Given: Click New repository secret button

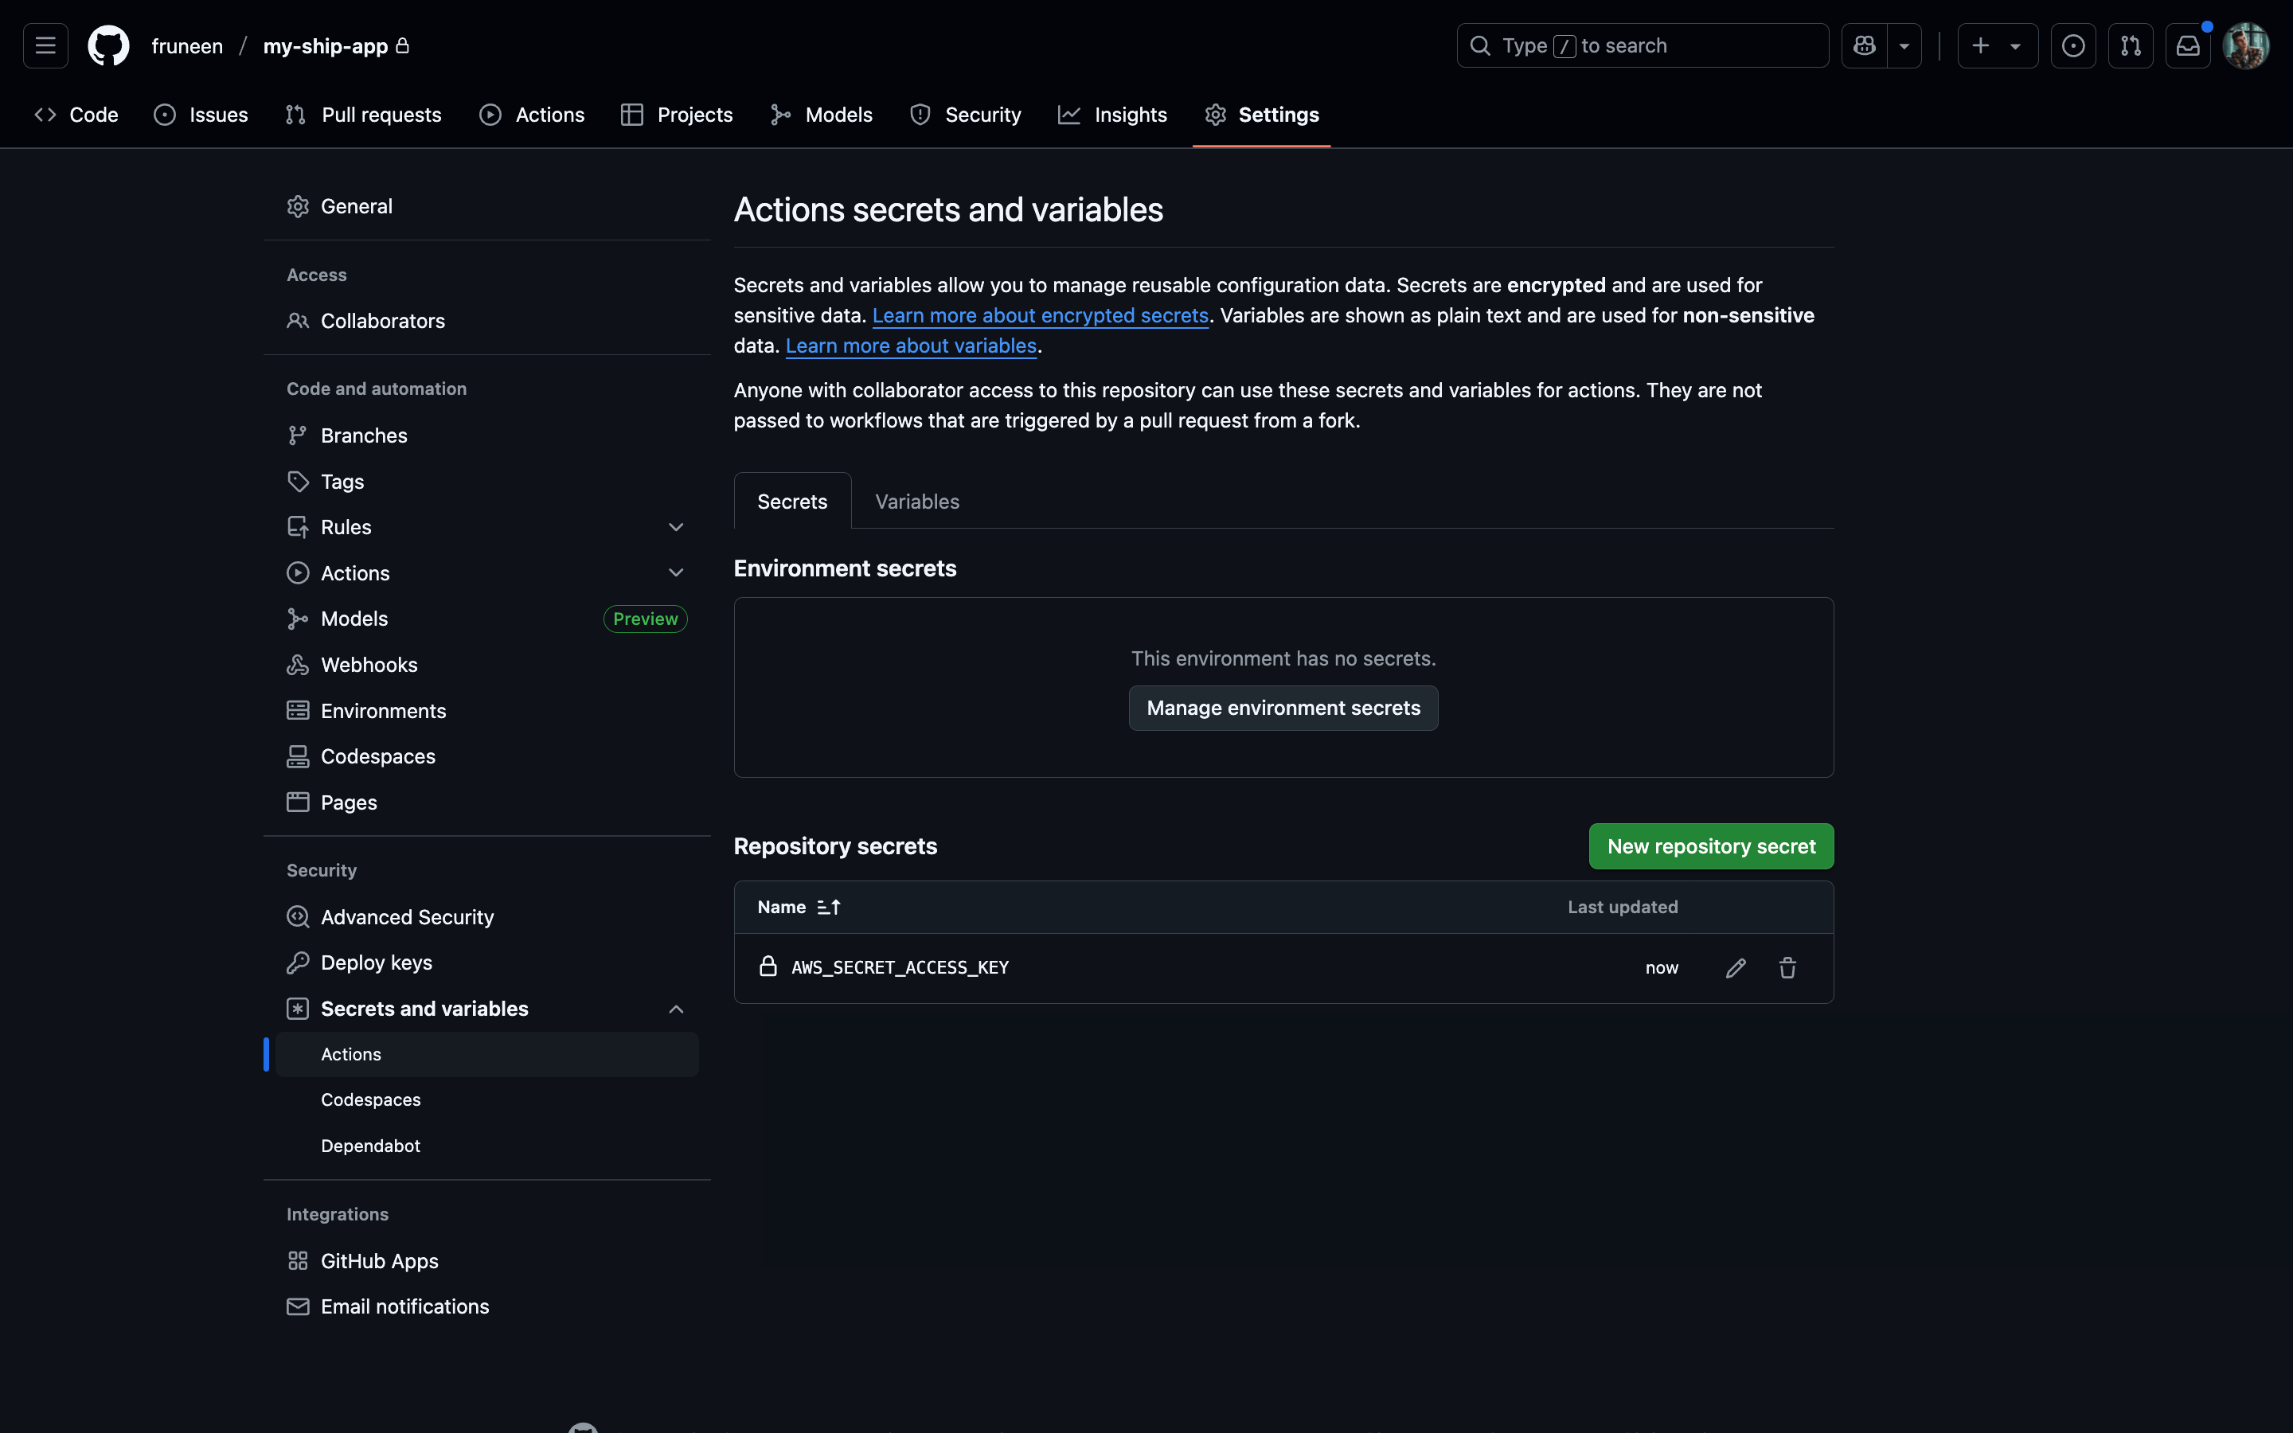Looking at the screenshot, I should 1710,845.
